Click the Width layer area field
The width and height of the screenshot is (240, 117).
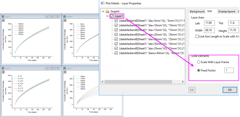click(x=209, y=30)
